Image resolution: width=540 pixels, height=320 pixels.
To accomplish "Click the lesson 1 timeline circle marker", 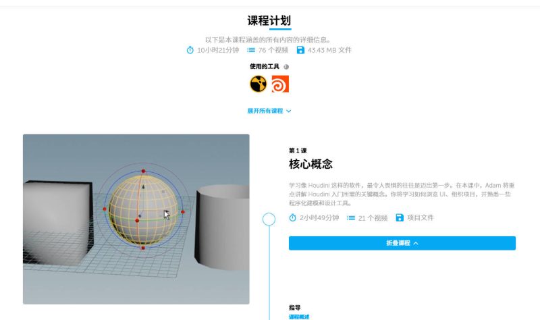I will point(269,219).
